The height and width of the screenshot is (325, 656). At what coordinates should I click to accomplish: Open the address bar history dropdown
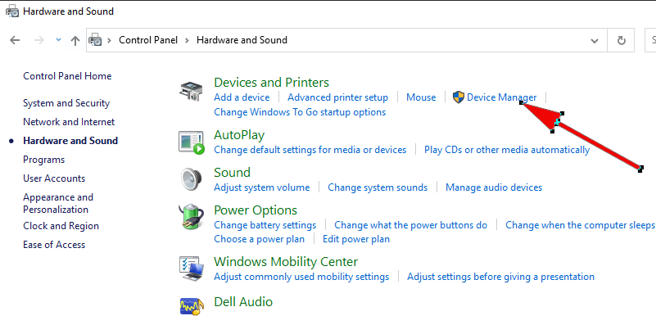point(594,41)
